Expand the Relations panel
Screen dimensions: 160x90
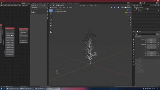pyautogui.click(x=138, y=60)
